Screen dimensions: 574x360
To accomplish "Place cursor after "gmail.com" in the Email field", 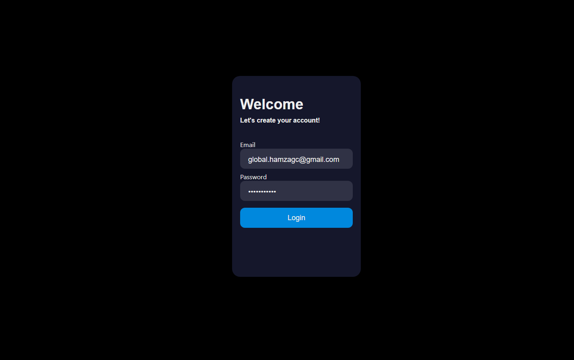I will tap(340, 160).
